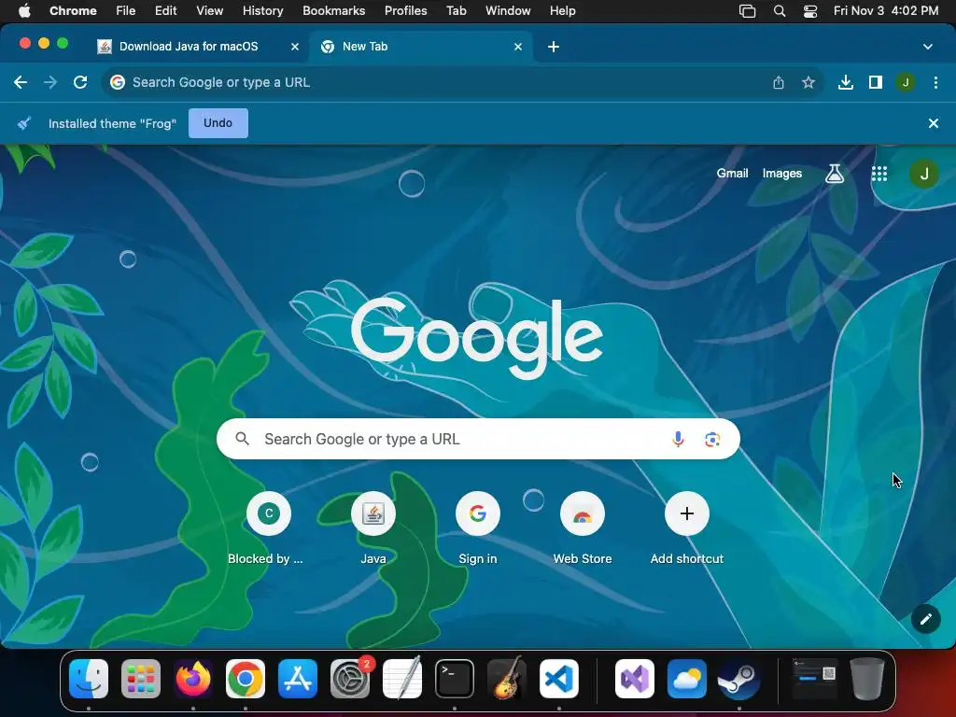Open the Gmail link
The width and height of the screenshot is (956, 717).
coord(732,173)
